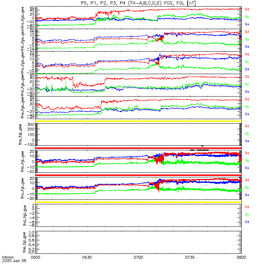Viewport: 259px width, 277px height.
Task: Click the 'hhmm' time-format label
Action: click(8, 257)
